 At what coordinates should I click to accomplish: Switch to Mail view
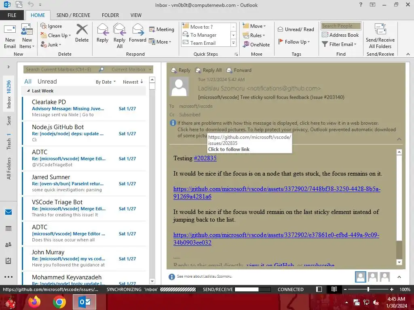[x=8, y=212]
